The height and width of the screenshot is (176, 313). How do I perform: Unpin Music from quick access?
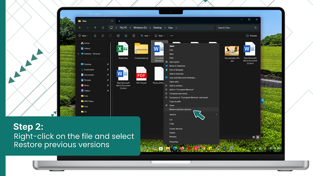[x=108, y=85]
